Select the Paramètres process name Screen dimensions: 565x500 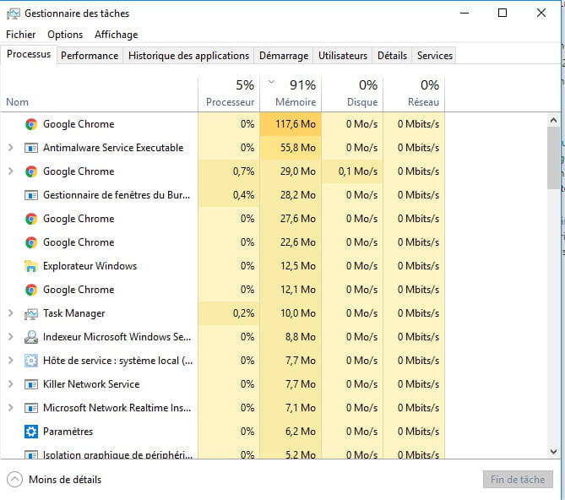[68, 432]
